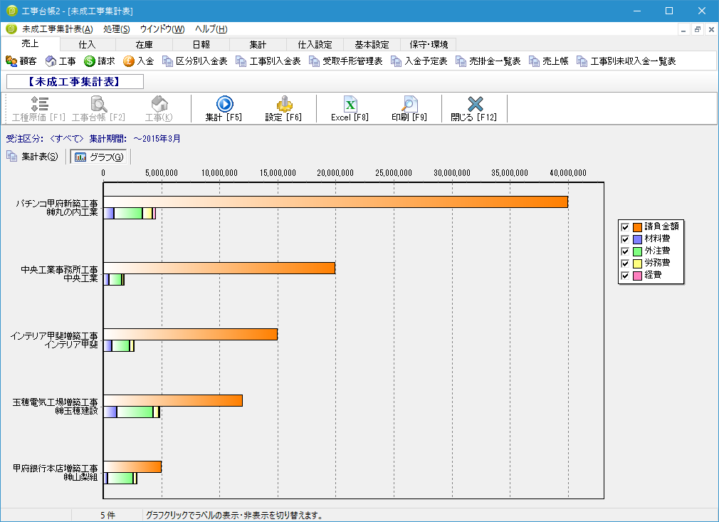This screenshot has width=719, height=522.
Task: Click yellow 労務費 legend swatch
Action: coord(637,263)
